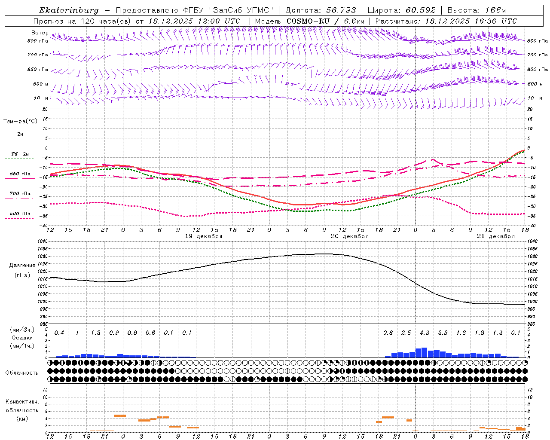Click the 2.5 precipitation value
550x440 pixels.
pos(406,333)
